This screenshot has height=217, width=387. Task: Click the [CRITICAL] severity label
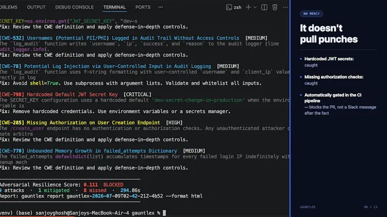click(x=137, y=95)
